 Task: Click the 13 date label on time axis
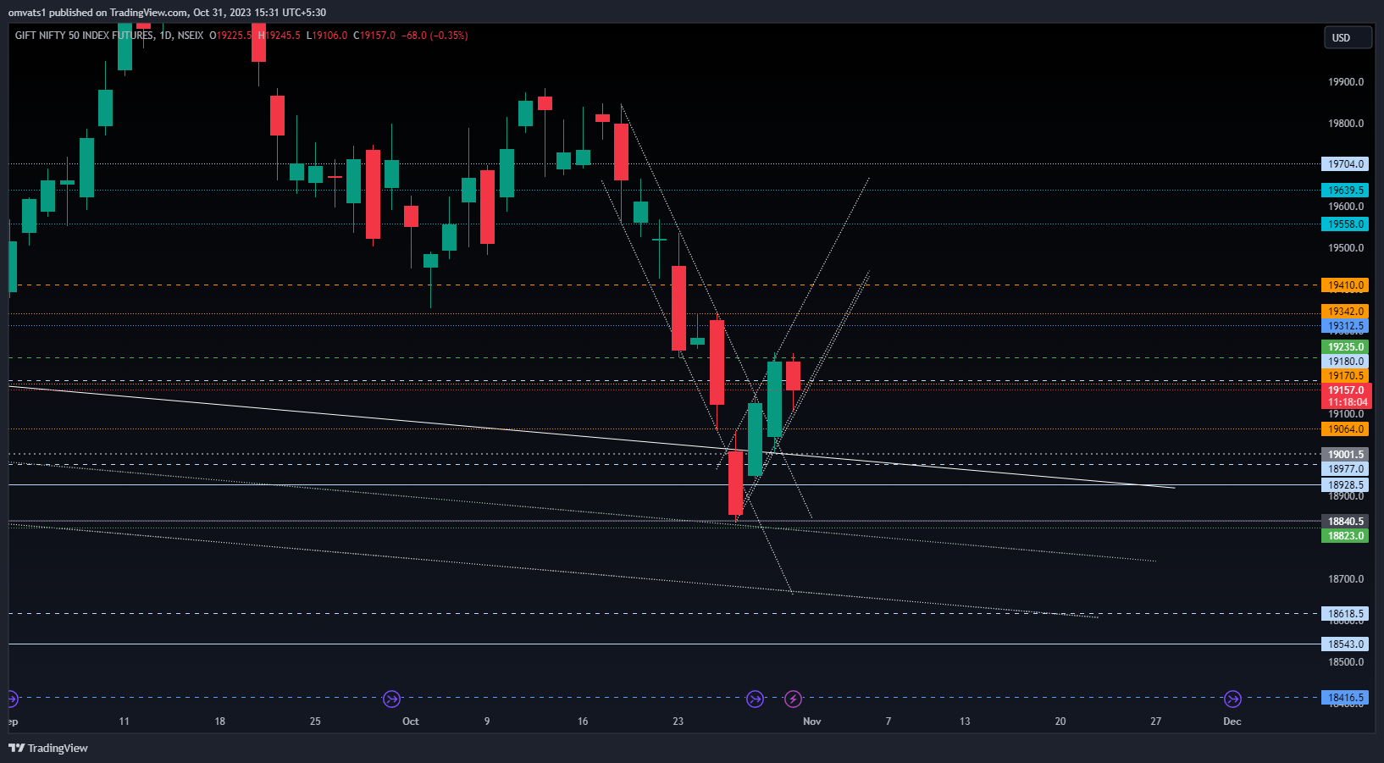click(x=965, y=722)
